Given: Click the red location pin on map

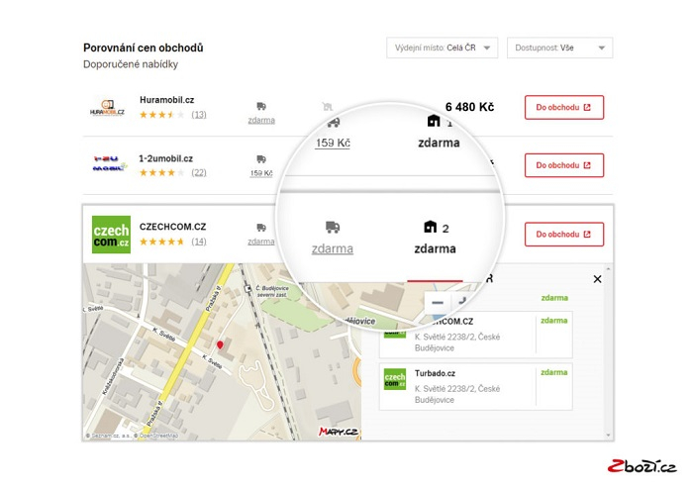Looking at the screenshot, I should [x=220, y=344].
